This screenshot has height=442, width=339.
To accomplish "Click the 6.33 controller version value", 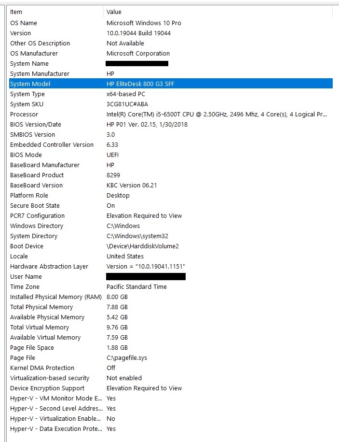I will (112, 144).
